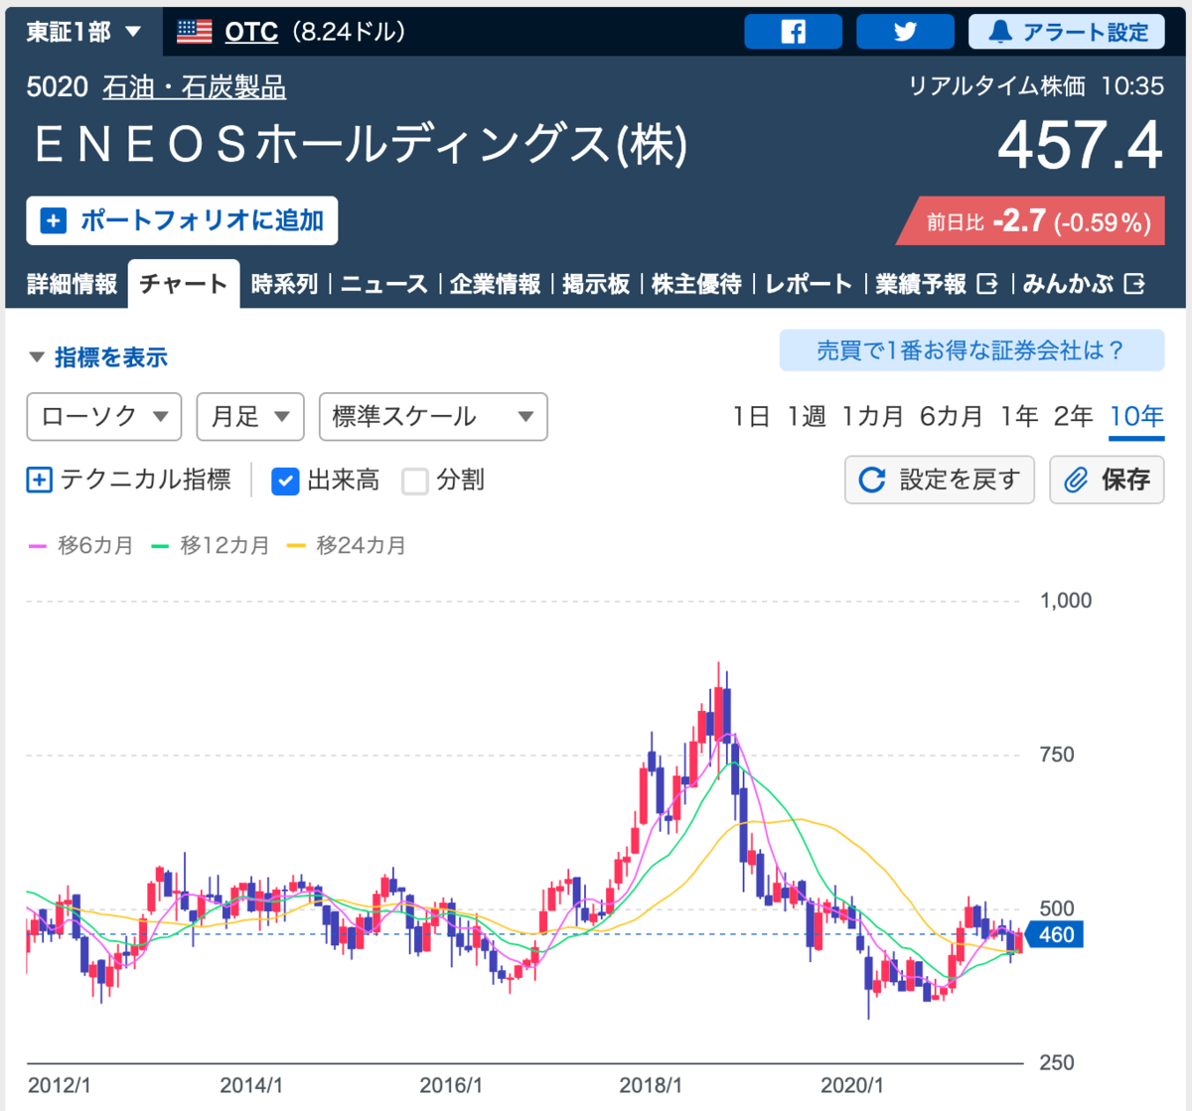Open the ローソク chart type dropdown
This screenshot has width=1192, height=1111.
[104, 417]
